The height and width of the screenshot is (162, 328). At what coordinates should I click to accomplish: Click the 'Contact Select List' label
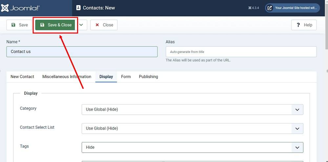37,127
